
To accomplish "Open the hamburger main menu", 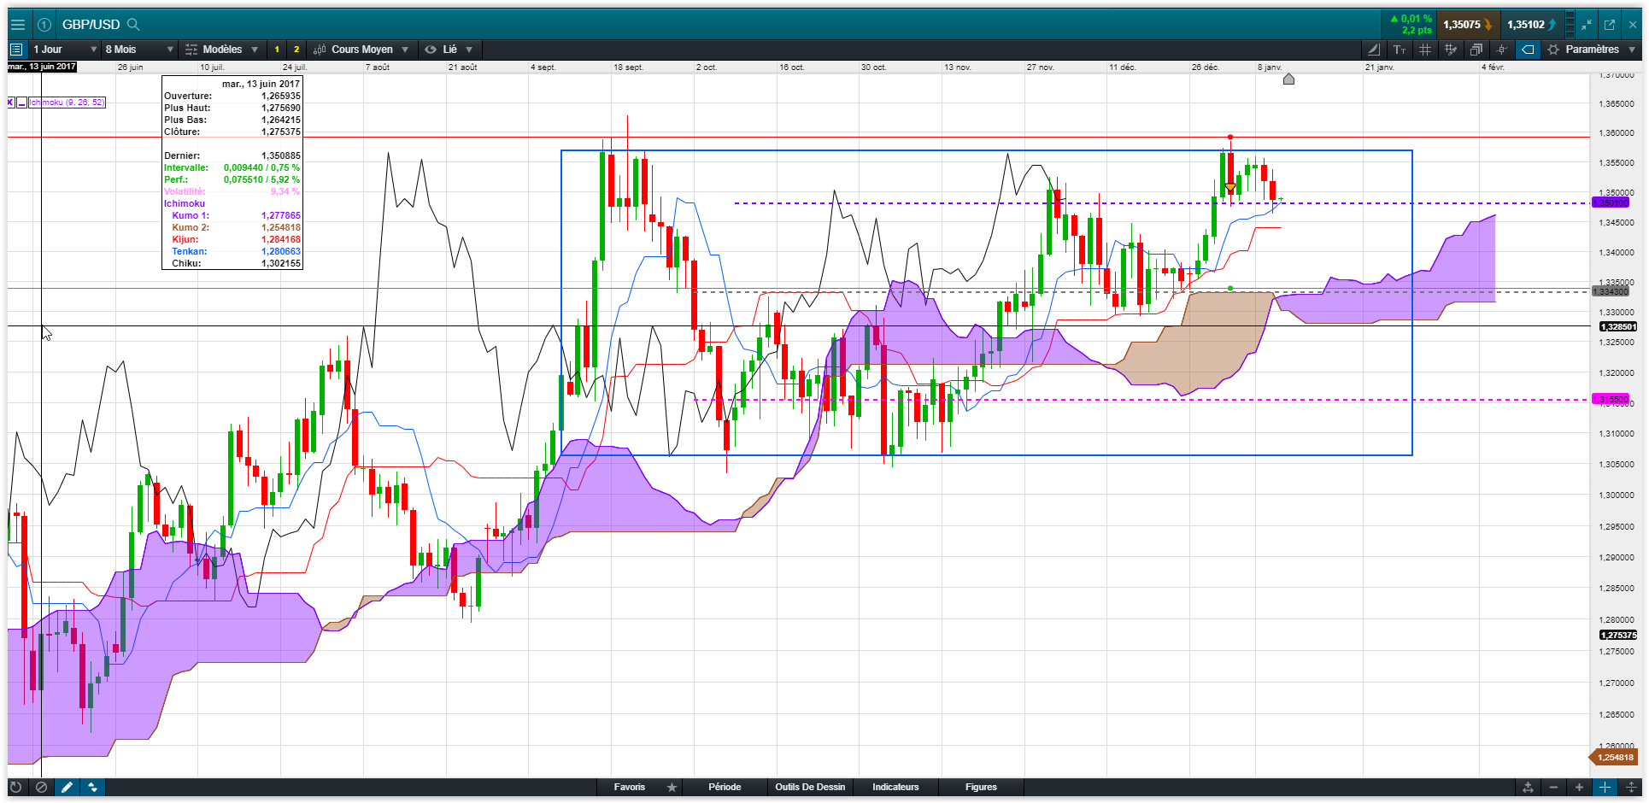I will [x=18, y=25].
